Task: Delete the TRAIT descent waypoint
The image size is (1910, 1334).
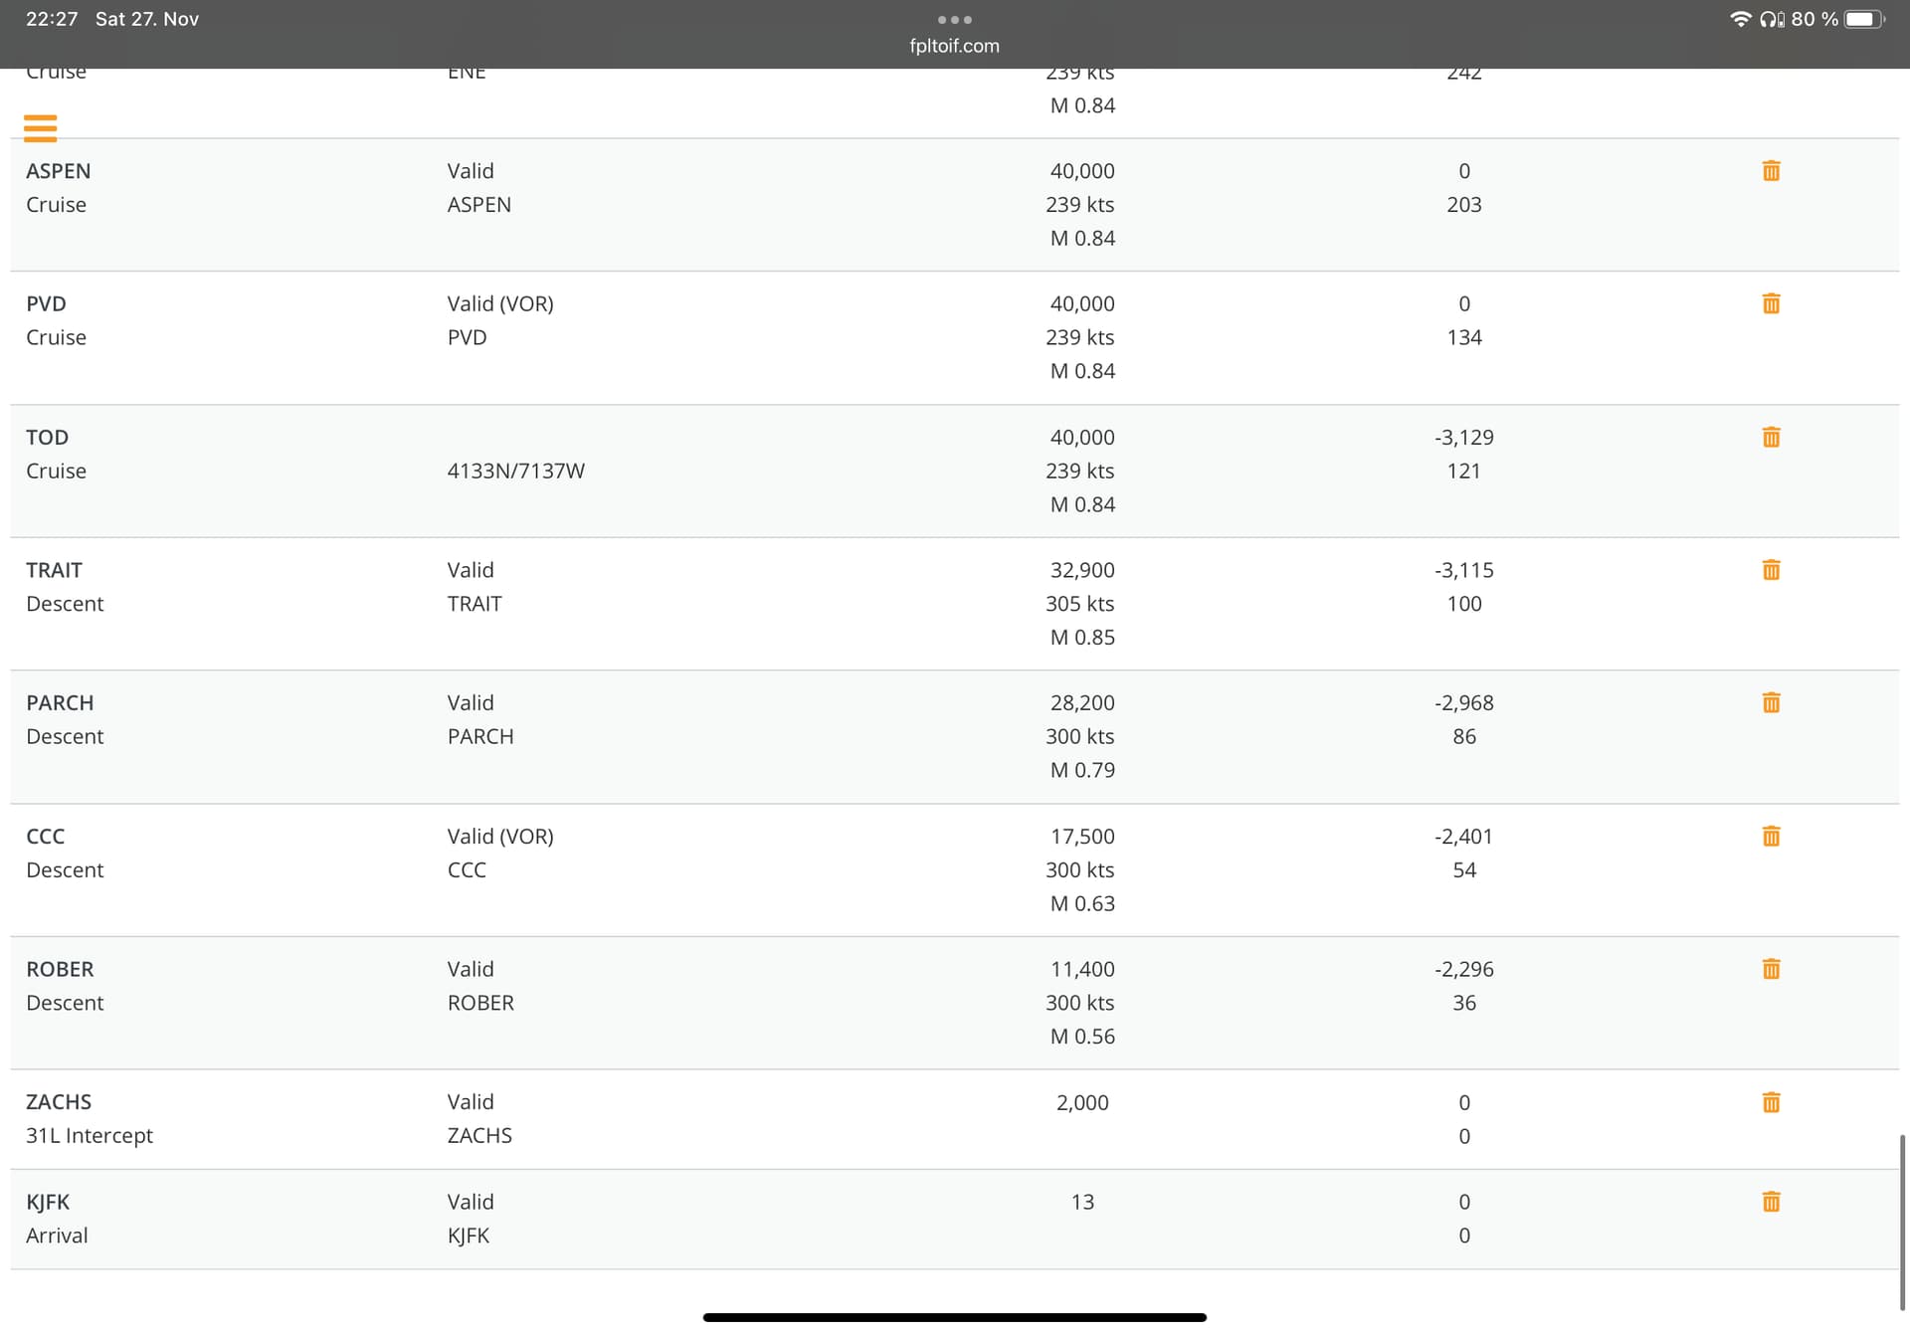Action: click(x=1771, y=570)
